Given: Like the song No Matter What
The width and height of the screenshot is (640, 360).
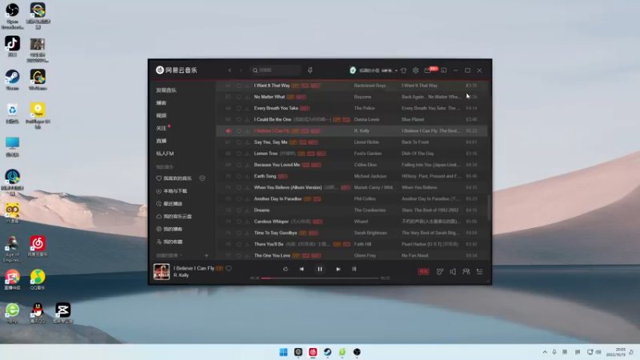Looking at the screenshot, I should (x=238, y=97).
